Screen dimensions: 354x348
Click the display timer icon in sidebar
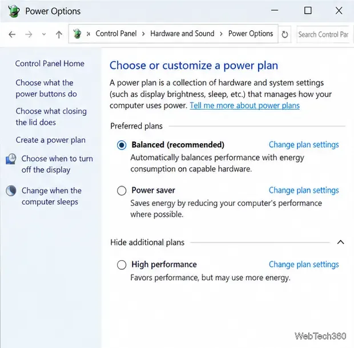[11, 159]
